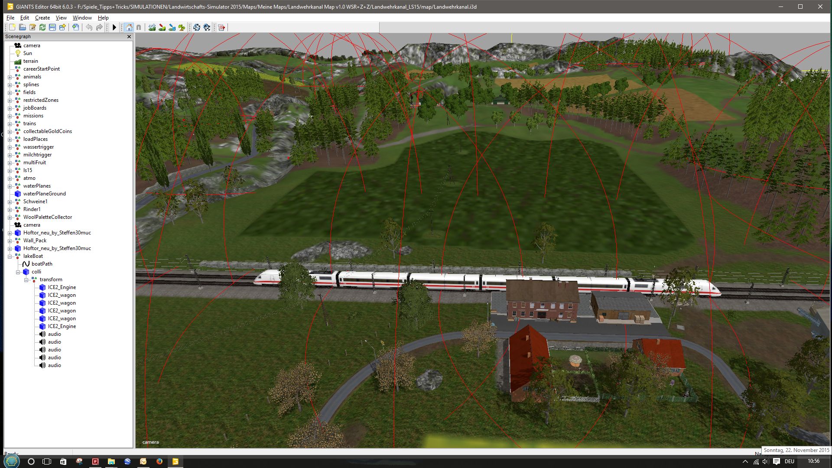This screenshot has width=832, height=468.
Task: Select the first ICE2_Engine node
Action: click(62, 287)
